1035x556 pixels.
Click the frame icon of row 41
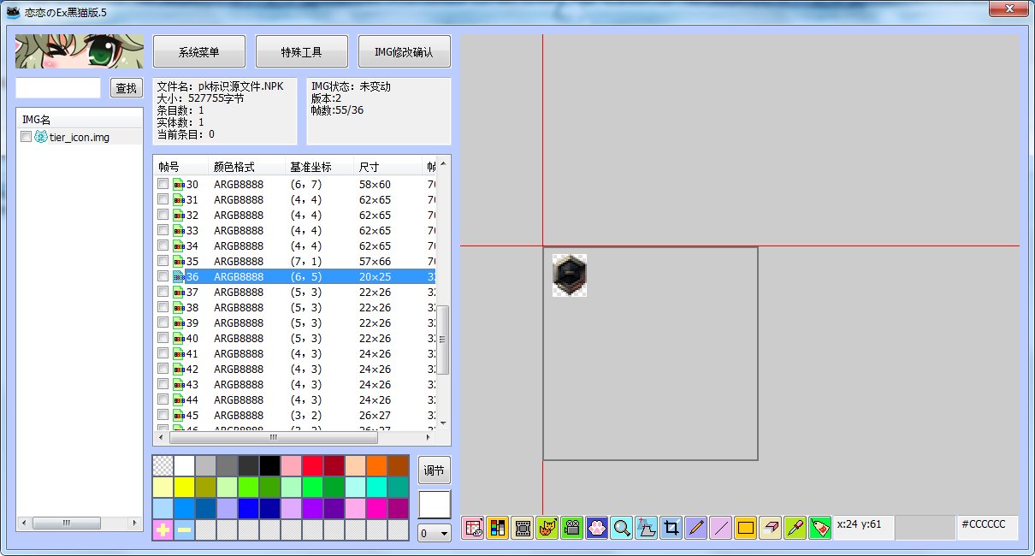click(179, 353)
